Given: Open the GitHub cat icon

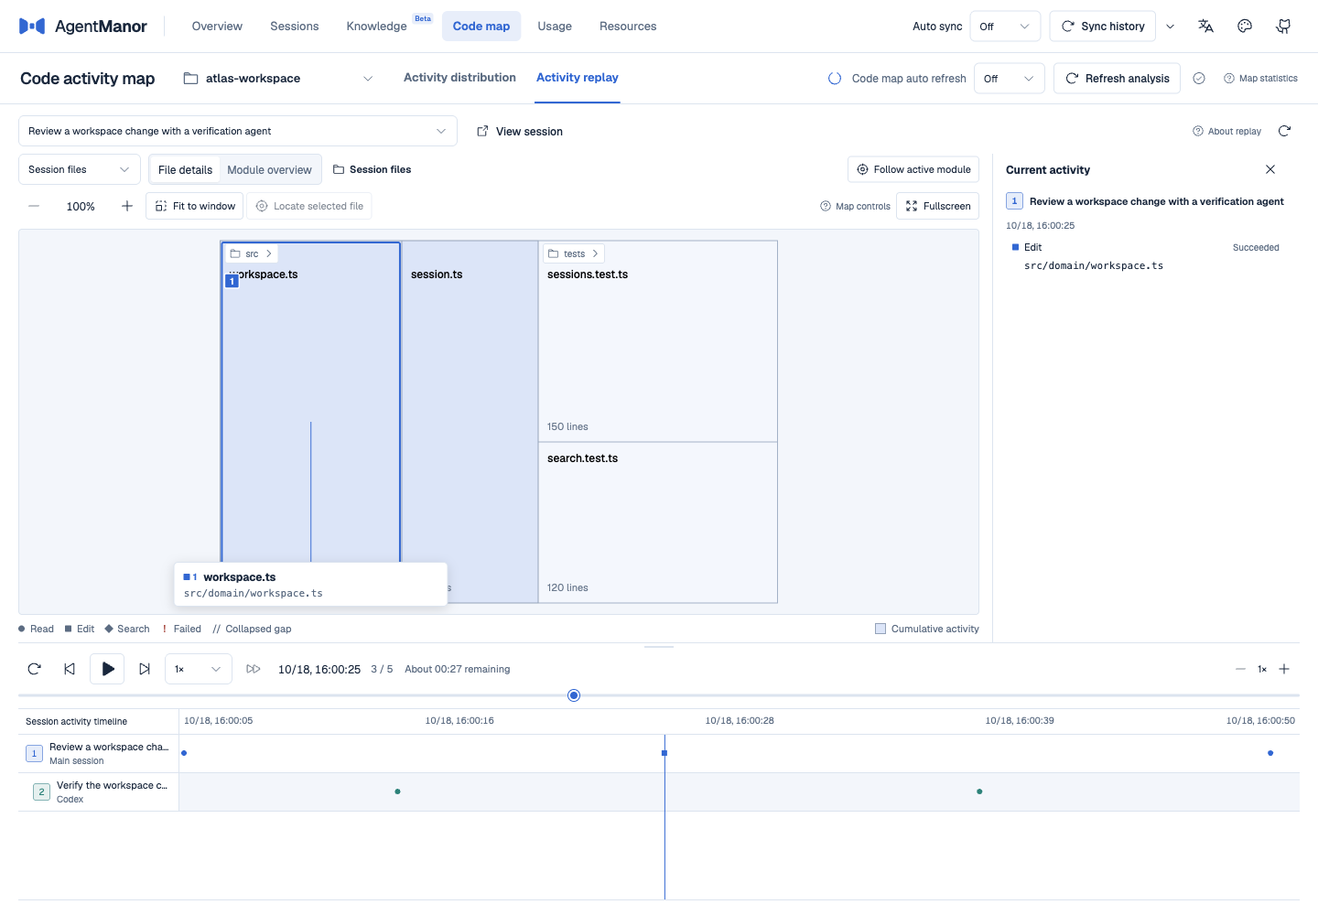Looking at the screenshot, I should (x=1283, y=27).
